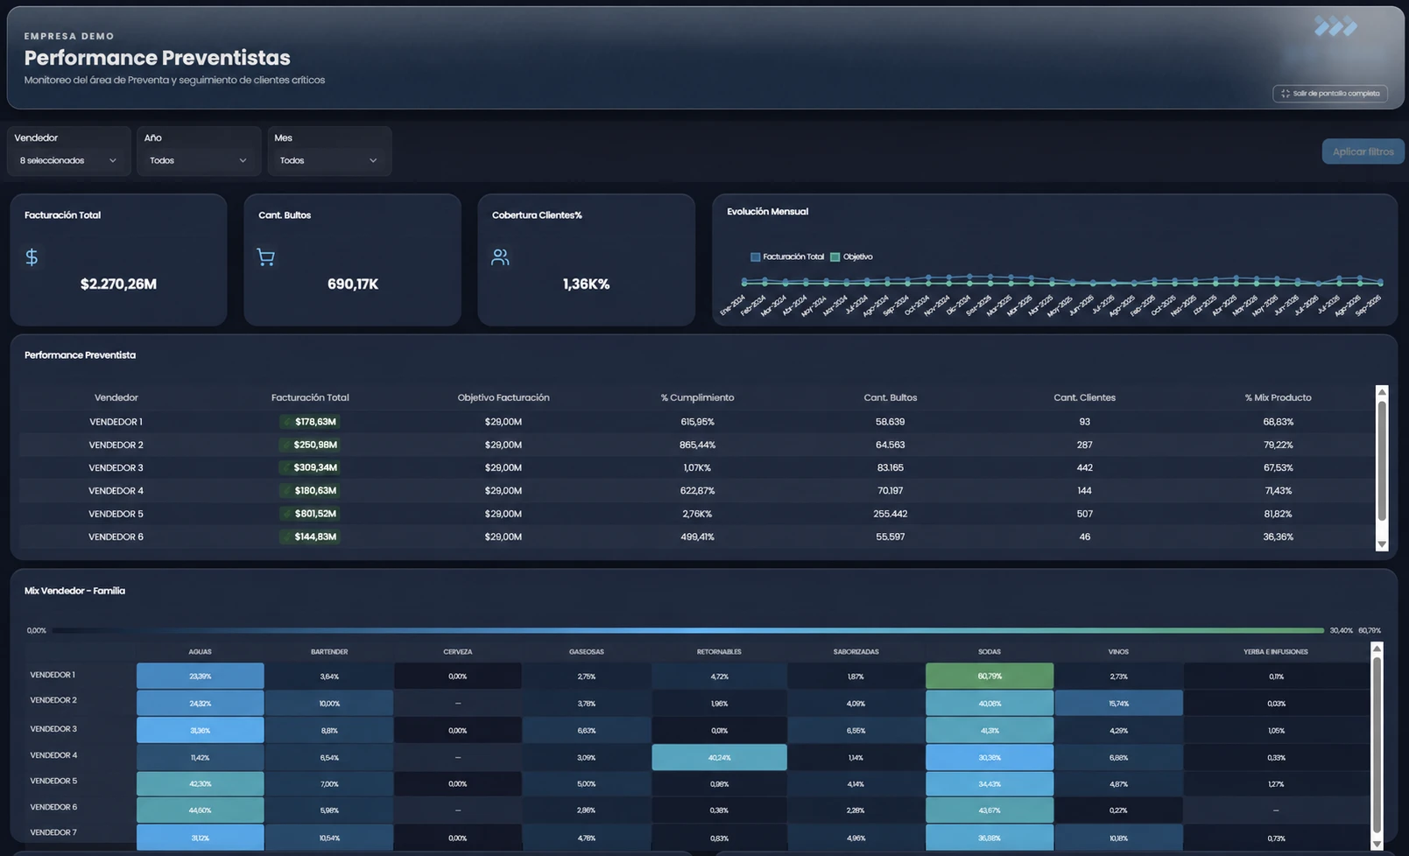Click Salir de pantalla completa button
Screen dimensions: 1409x856
[x=1330, y=94]
